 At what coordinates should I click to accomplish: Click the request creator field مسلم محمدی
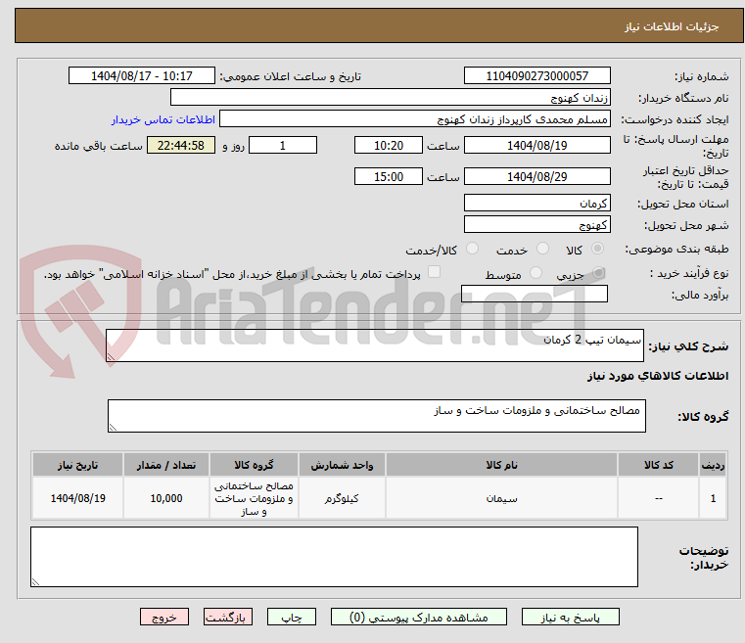coord(414,119)
